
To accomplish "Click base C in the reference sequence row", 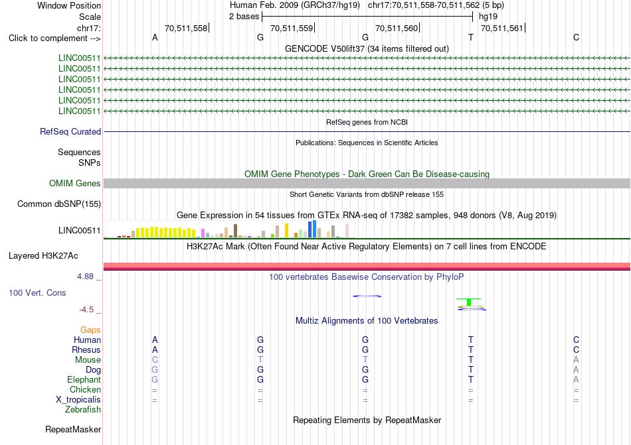I will click(x=576, y=37).
